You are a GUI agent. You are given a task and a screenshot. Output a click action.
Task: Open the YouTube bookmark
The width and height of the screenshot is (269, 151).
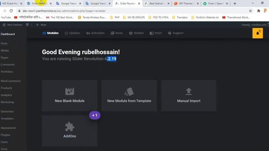coord(6,17)
